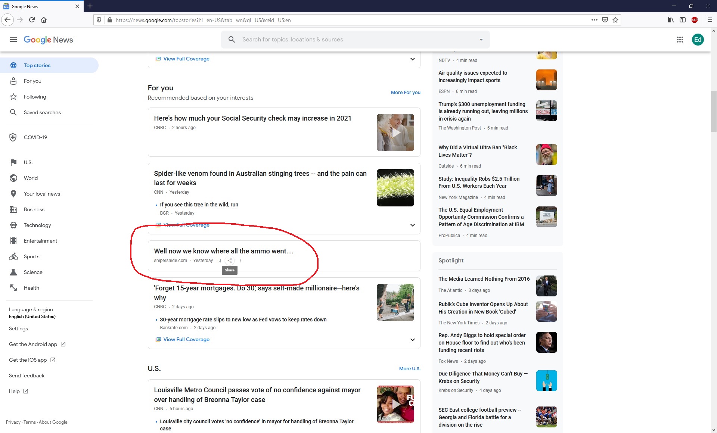This screenshot has height=433, width=717.
Task: Click the tracking protection shield icon
Action: 99,20
